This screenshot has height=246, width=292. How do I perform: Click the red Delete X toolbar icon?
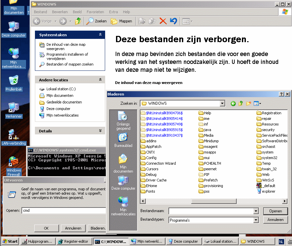pos(163,21)
